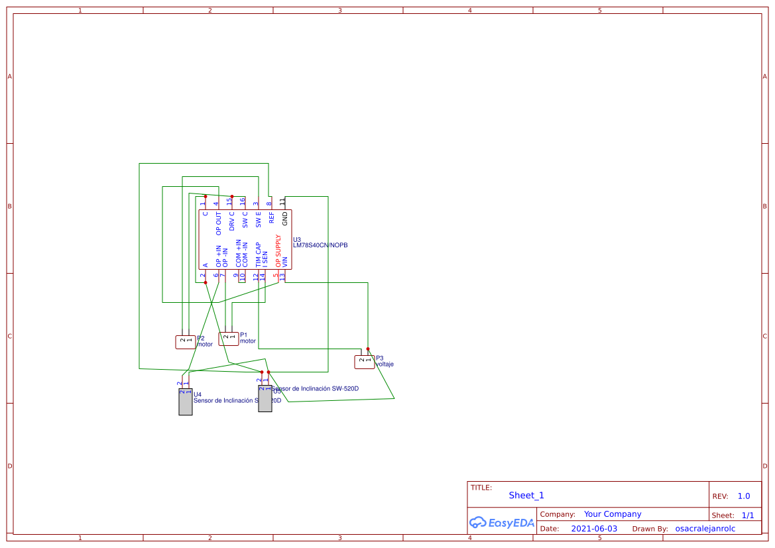
Task: Click the Sheet 1/1 value
Action: (x=749, y=515)
